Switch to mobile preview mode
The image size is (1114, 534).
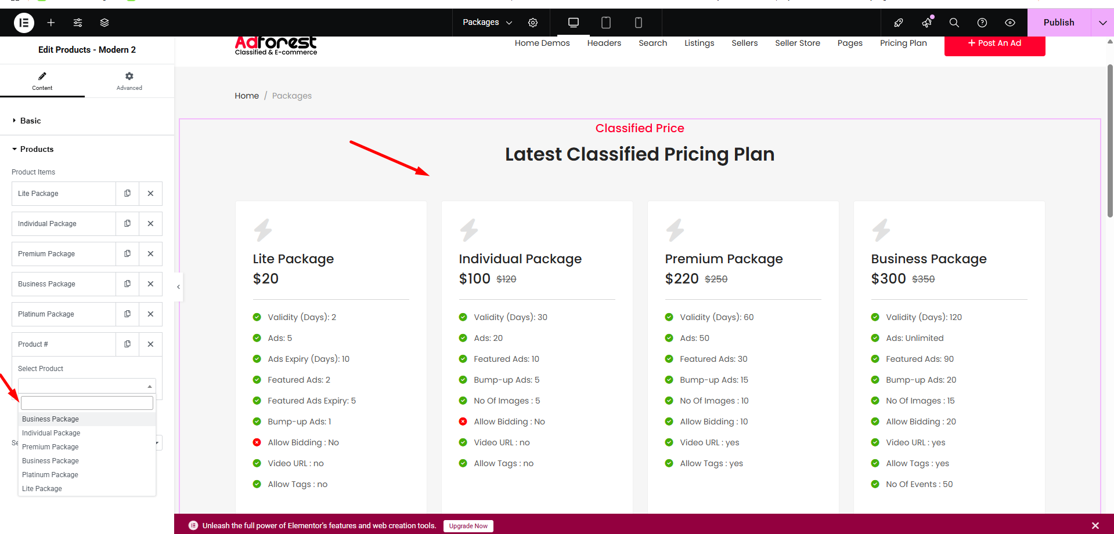click(x=639, y=23)
